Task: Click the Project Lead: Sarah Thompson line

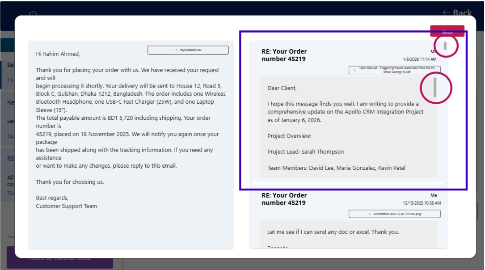Action: click(x=306, y=152)
